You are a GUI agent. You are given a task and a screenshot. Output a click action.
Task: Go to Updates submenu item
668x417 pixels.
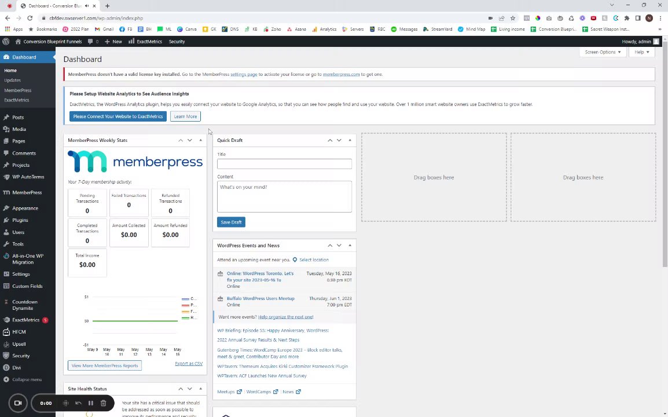point(12,80)
